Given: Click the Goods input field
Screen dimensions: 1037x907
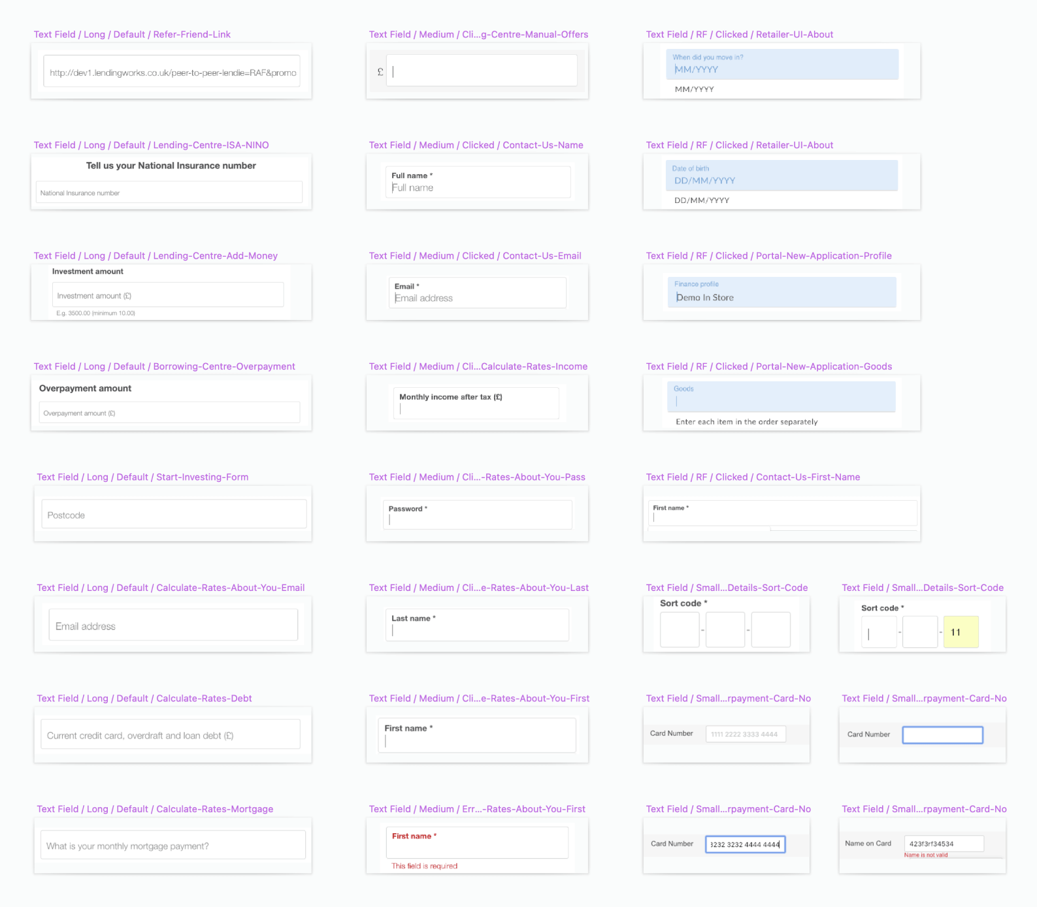Looking at the screenshot, I should coord(781,397).
